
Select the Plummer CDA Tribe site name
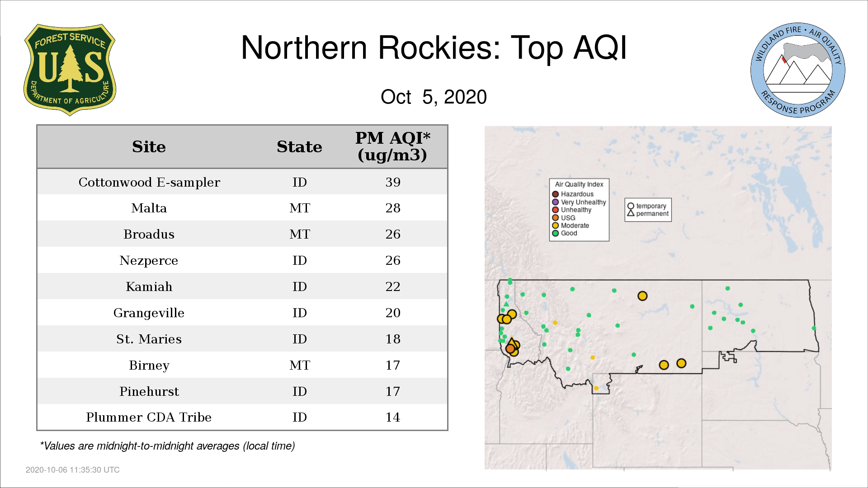tap(149, 417)
